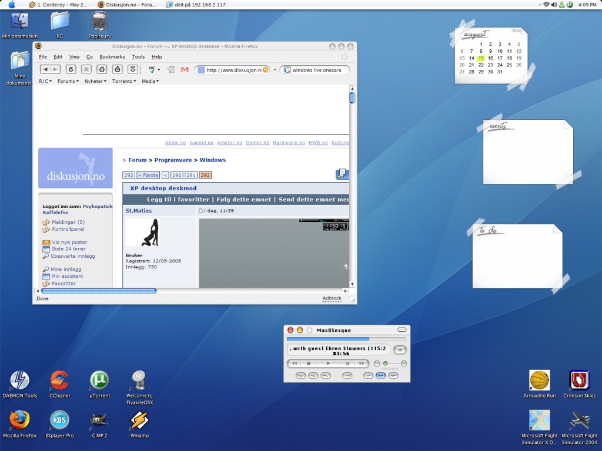Click the forum reply icon above the thread

[x=342, y=174]
